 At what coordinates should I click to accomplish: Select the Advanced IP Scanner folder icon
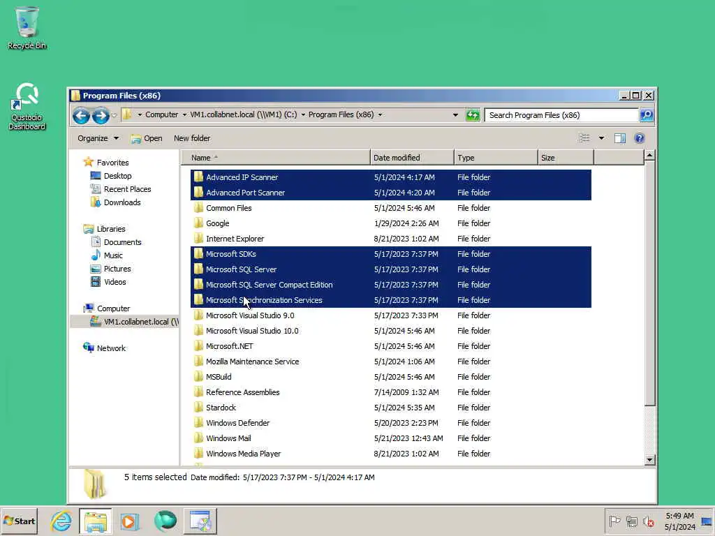198,177
